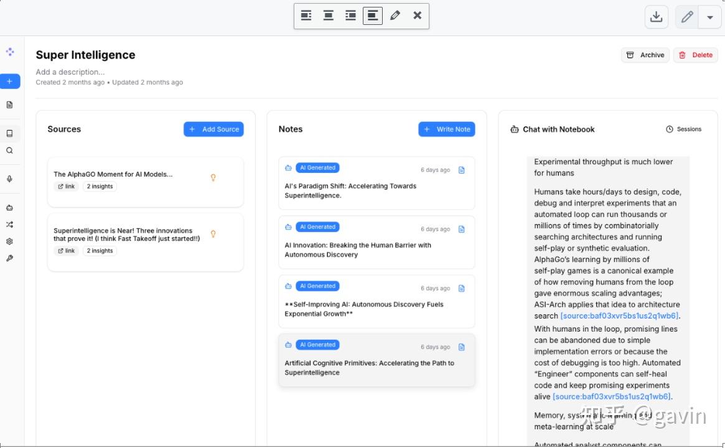Select the align-right image layout icon
This screenshot has width=725, height=448.
point(350,16)
